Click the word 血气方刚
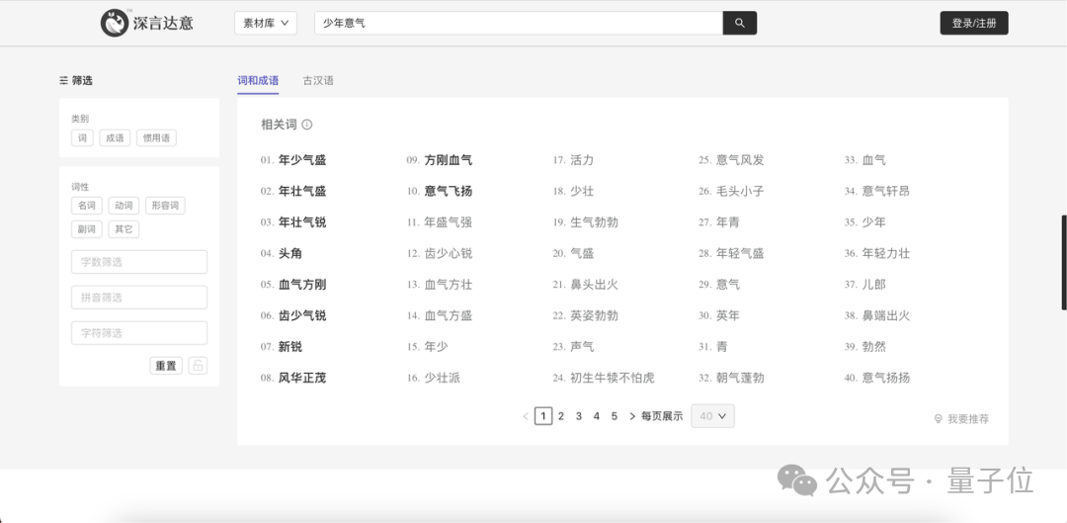Image resolution: width=1067 pixels, height=523 pixels. pos(302,285)
